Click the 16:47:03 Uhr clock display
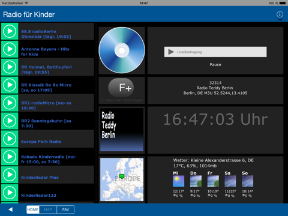Viewport: 288px width, 216px height. coord(215,119)
